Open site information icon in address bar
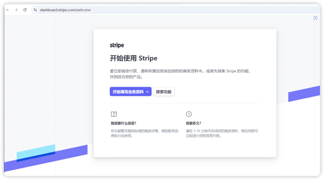 [x=35, y=10]
